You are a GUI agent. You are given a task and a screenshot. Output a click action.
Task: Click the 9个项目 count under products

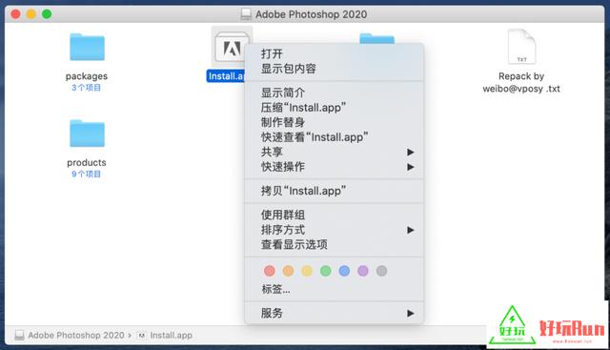(87, 174)
